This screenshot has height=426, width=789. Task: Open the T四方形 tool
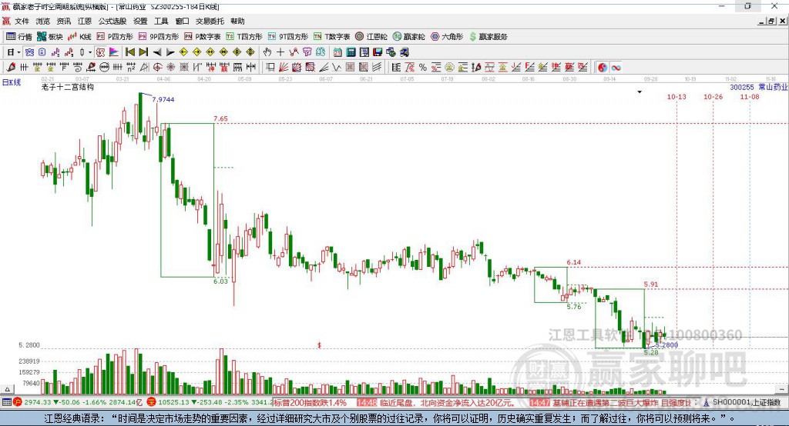click(x=244, y=37)
